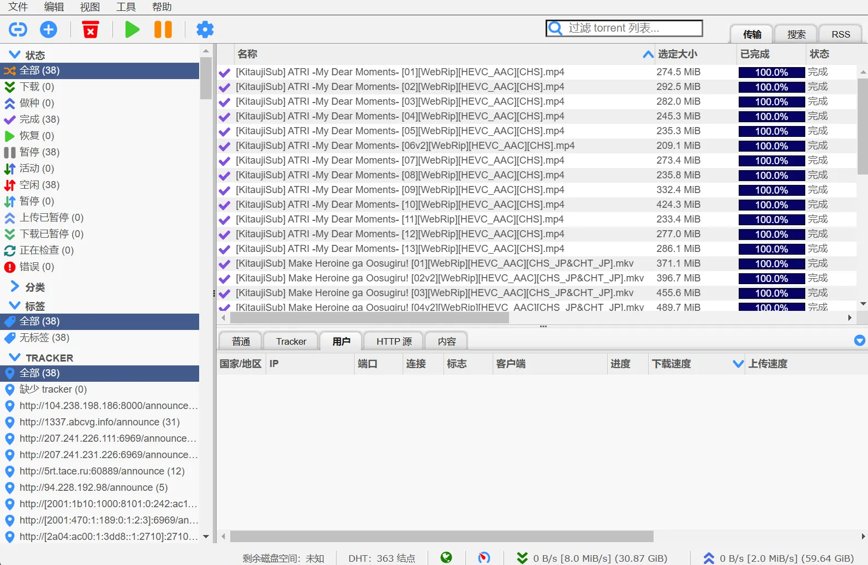Open the 编辑 menu
Viewport: 868px width, 565px height.
54,7
